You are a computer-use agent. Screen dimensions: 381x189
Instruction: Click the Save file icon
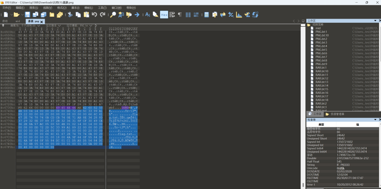28,15
